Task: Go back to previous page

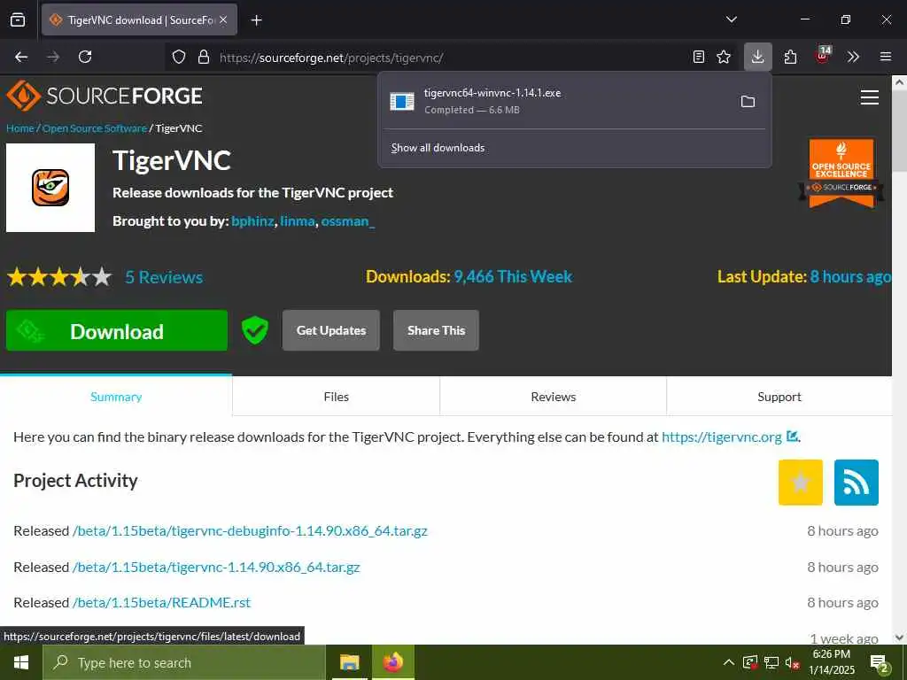Action: pyautogui.click(x=21, y=57)
